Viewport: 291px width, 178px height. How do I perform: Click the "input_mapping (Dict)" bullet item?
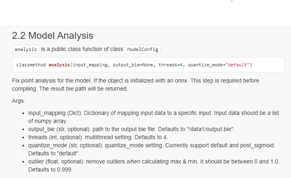[154, 117]
